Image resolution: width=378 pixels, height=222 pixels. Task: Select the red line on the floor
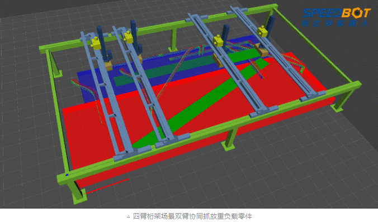(x=107, y=186)
